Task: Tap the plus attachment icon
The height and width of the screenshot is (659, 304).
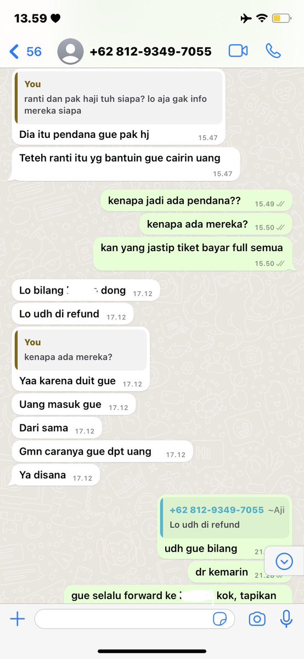Action: [17, 619]
